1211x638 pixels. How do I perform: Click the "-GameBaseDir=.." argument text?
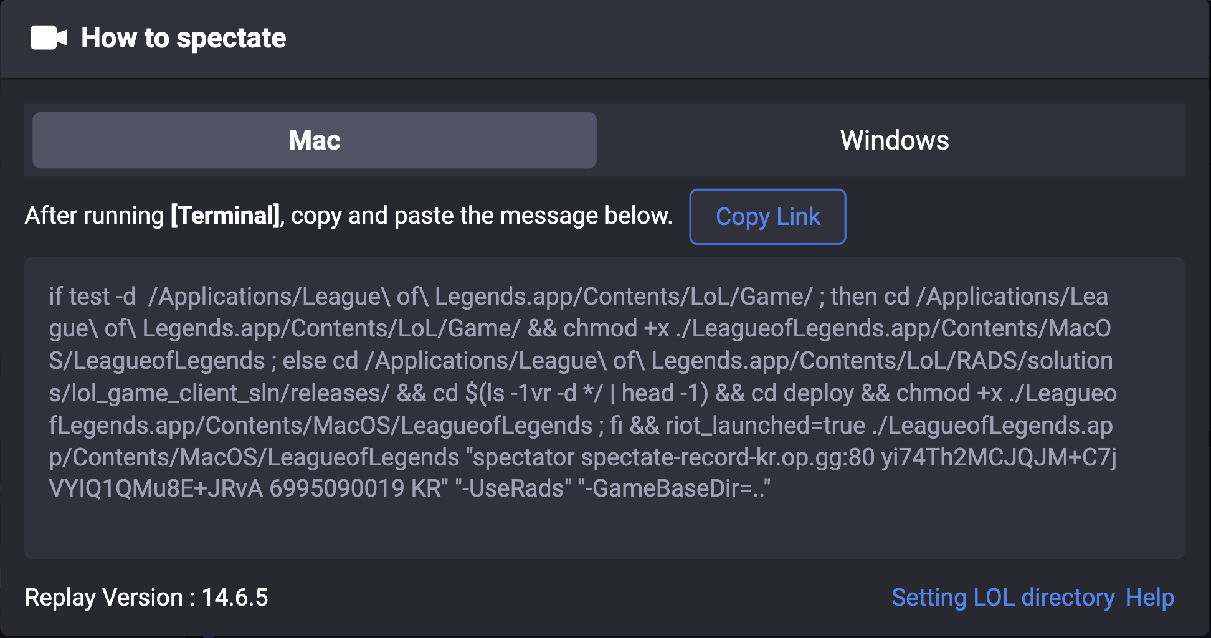(674, 489)
